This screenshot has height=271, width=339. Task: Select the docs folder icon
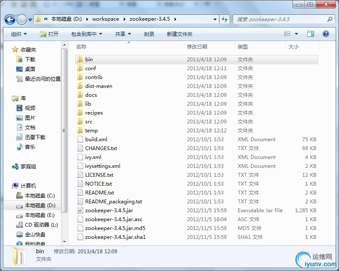pos(80,95)
